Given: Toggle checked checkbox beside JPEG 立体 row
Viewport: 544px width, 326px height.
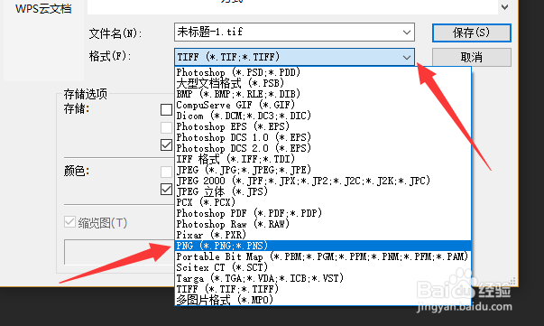Looking at the screenshot, I should (166, 190).
